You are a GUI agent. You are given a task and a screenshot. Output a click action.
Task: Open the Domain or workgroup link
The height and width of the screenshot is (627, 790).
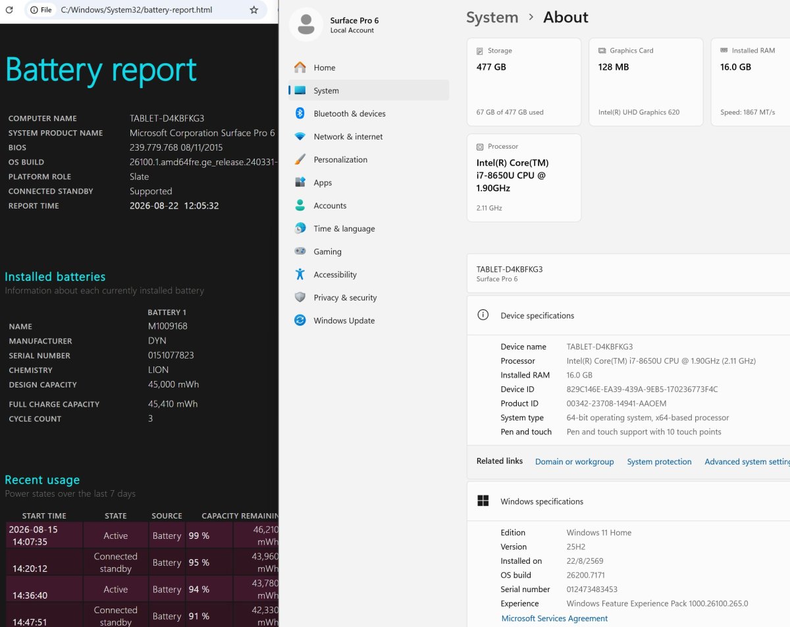(x=574, y=462)
